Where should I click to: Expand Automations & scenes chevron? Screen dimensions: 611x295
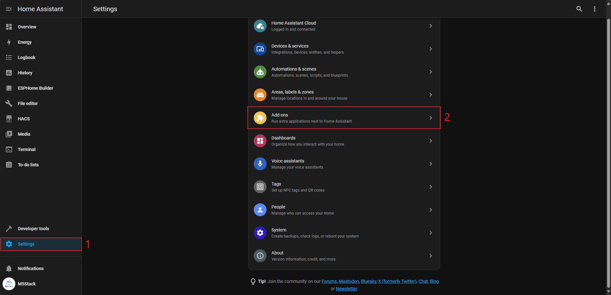pos(431,72)
